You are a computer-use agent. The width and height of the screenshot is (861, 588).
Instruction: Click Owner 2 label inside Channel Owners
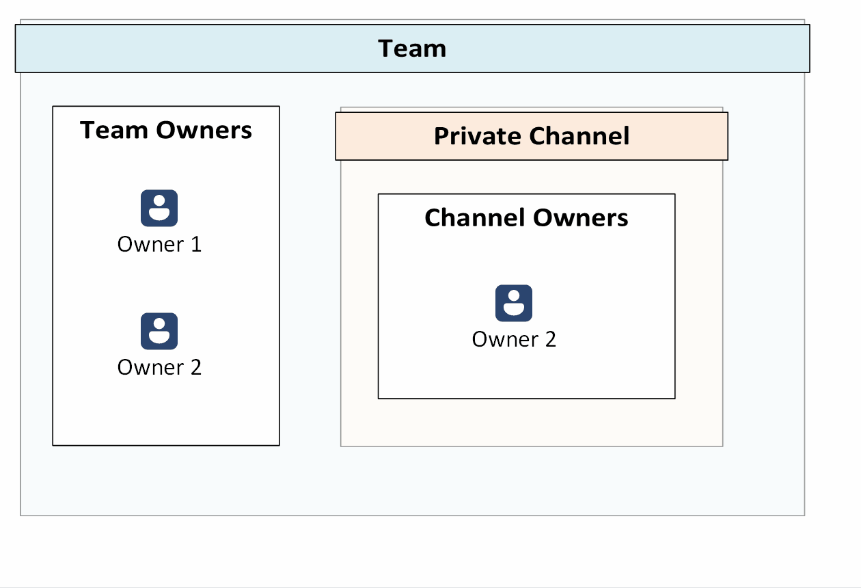(x=513, y=338)
